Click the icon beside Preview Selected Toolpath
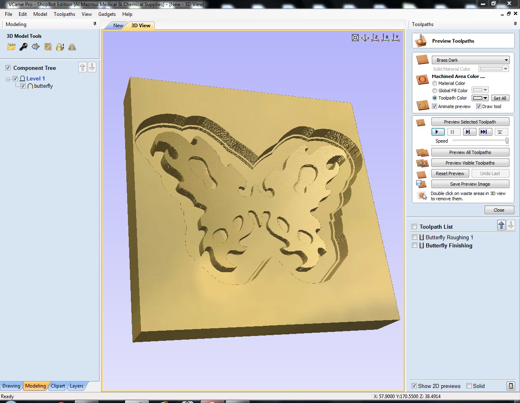 point(421,122)
